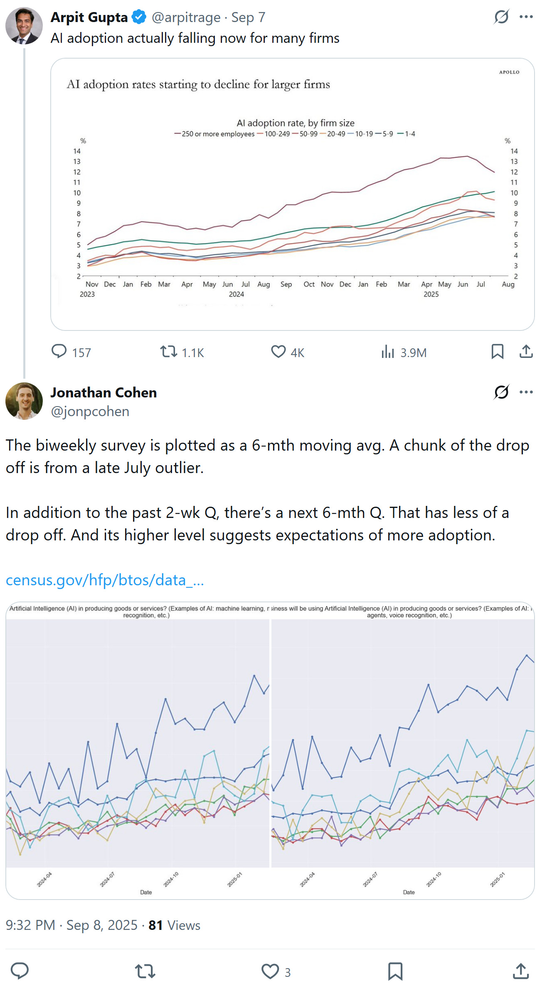
Task: Open Jonathan Cohen's profile picture
Action: pyautogui.click(x=24, y=401)
